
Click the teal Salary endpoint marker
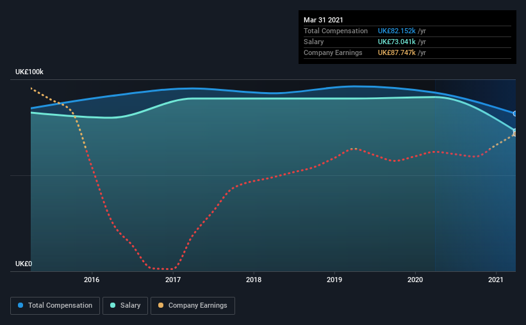515,131
